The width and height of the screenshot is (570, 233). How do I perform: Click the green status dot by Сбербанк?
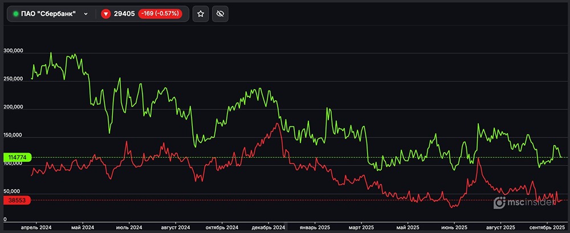coord(16,14)
